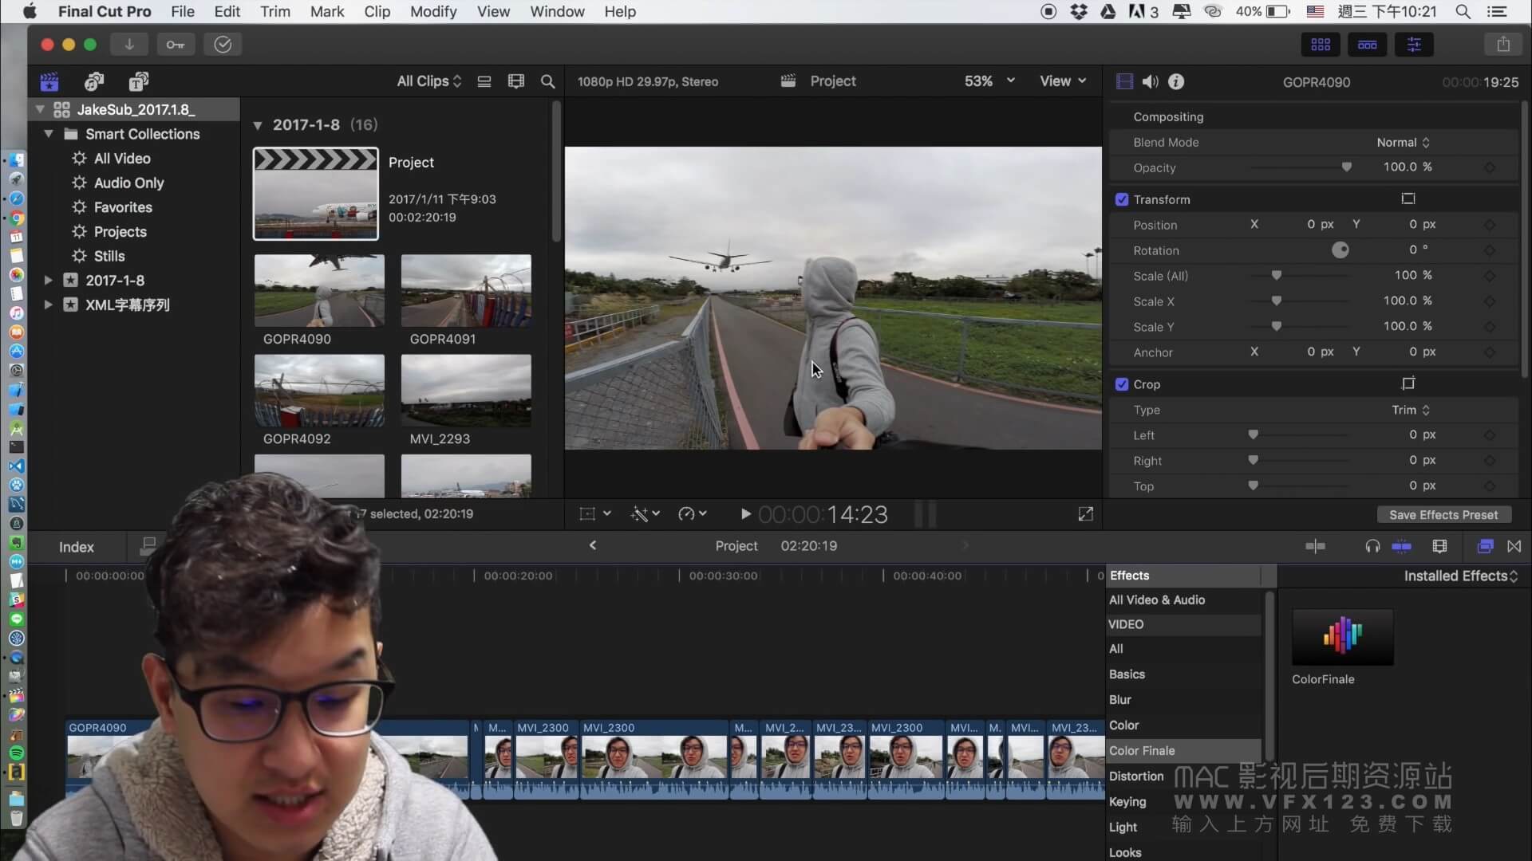
Task: Expand the 2017-1-8 event in sidebar
Action: click(x=48, y=281)
